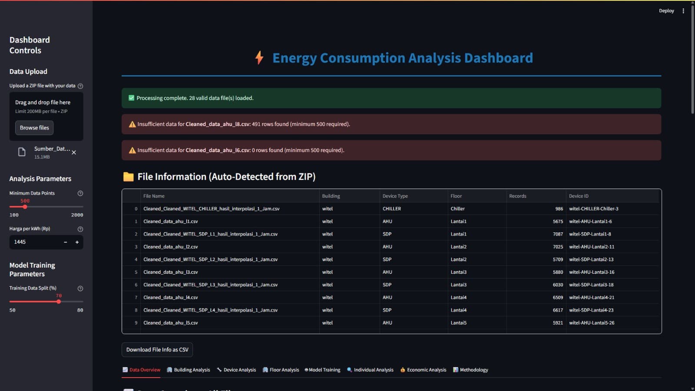Screen dimensions: 695x391
Task: Click the Lantai5 floor cell
Action: [477, 323]
